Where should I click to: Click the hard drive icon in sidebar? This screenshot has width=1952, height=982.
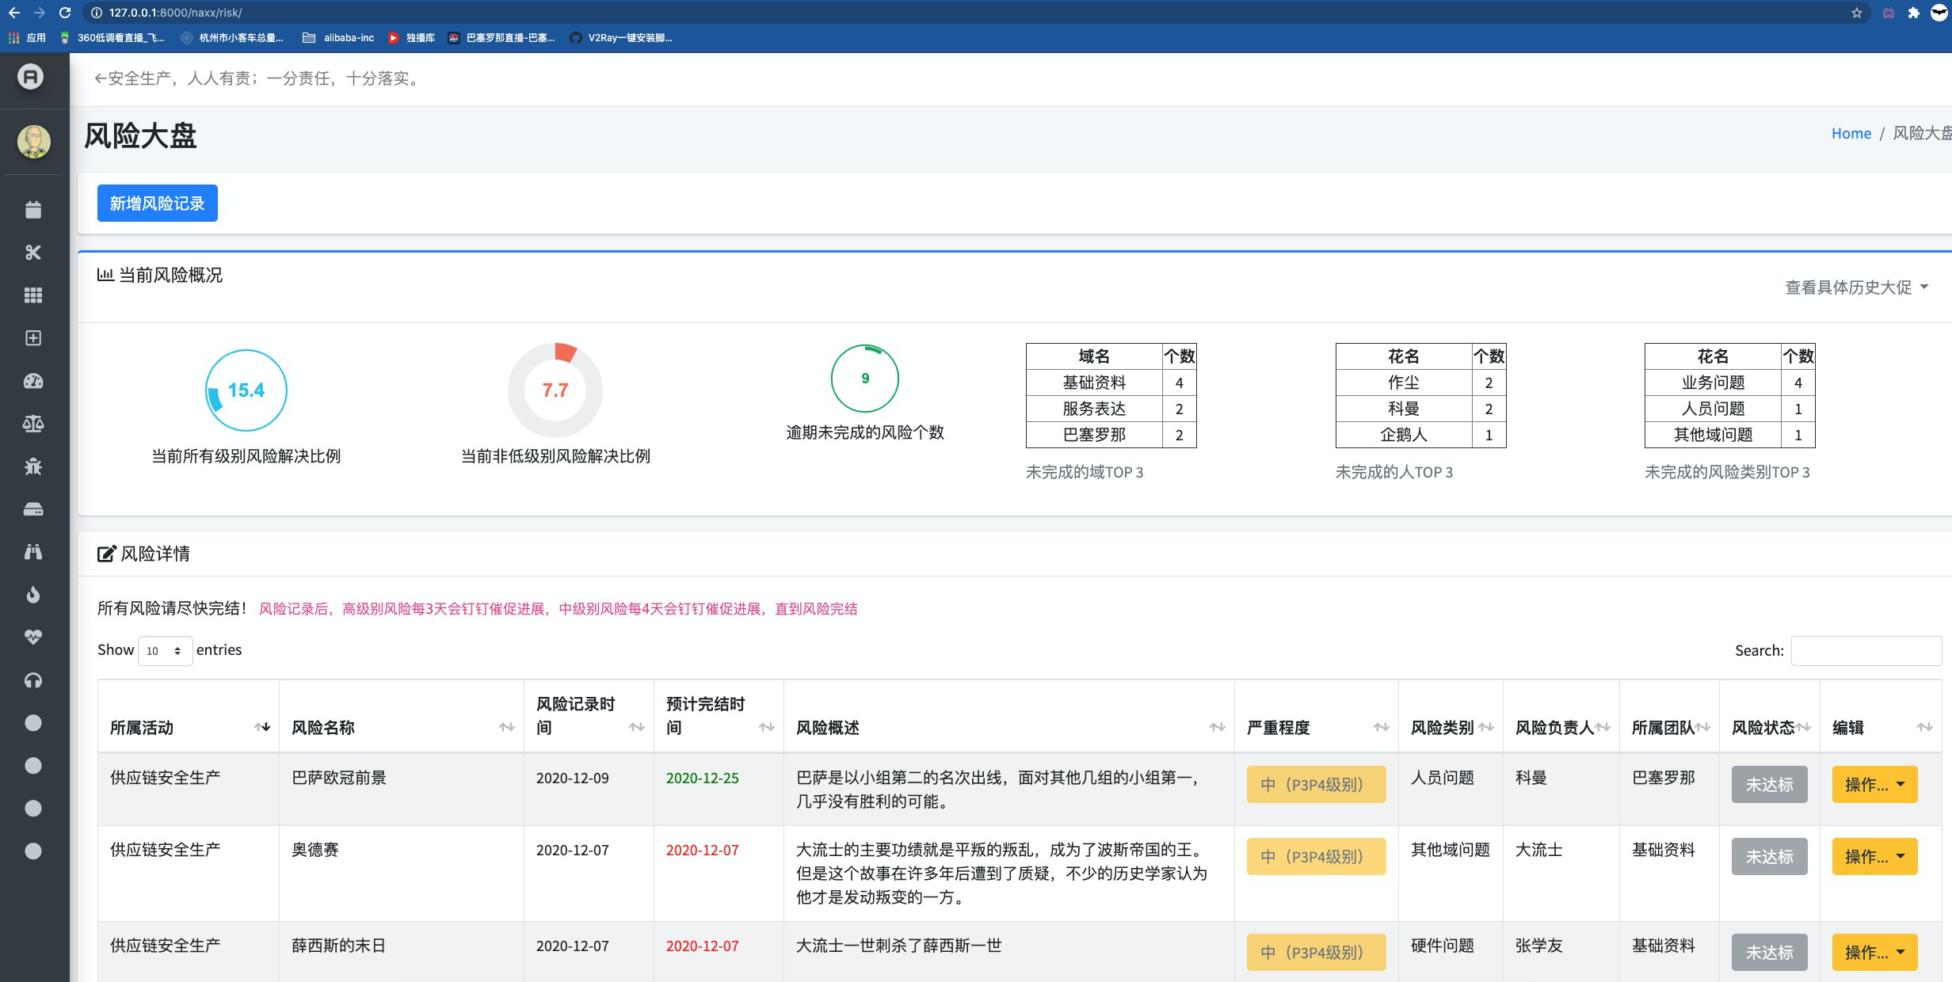pos(33,509)
